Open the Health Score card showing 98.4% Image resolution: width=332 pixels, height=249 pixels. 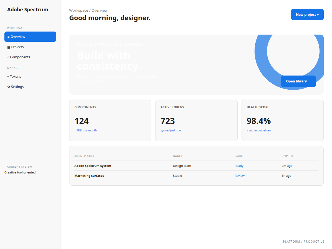pos(282,120)
